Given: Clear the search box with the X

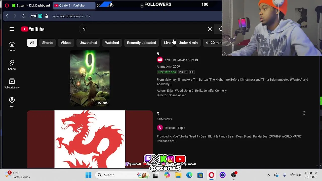Looking at the screenshot, I should click(x=210, y=29).
